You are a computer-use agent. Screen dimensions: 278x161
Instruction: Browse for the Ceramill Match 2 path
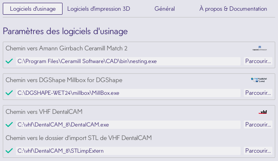pyautogui.click(x=258, y=61)
